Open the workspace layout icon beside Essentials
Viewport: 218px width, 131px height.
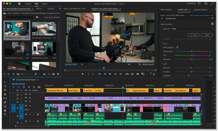pyautogui.click(x=199, y=4)
